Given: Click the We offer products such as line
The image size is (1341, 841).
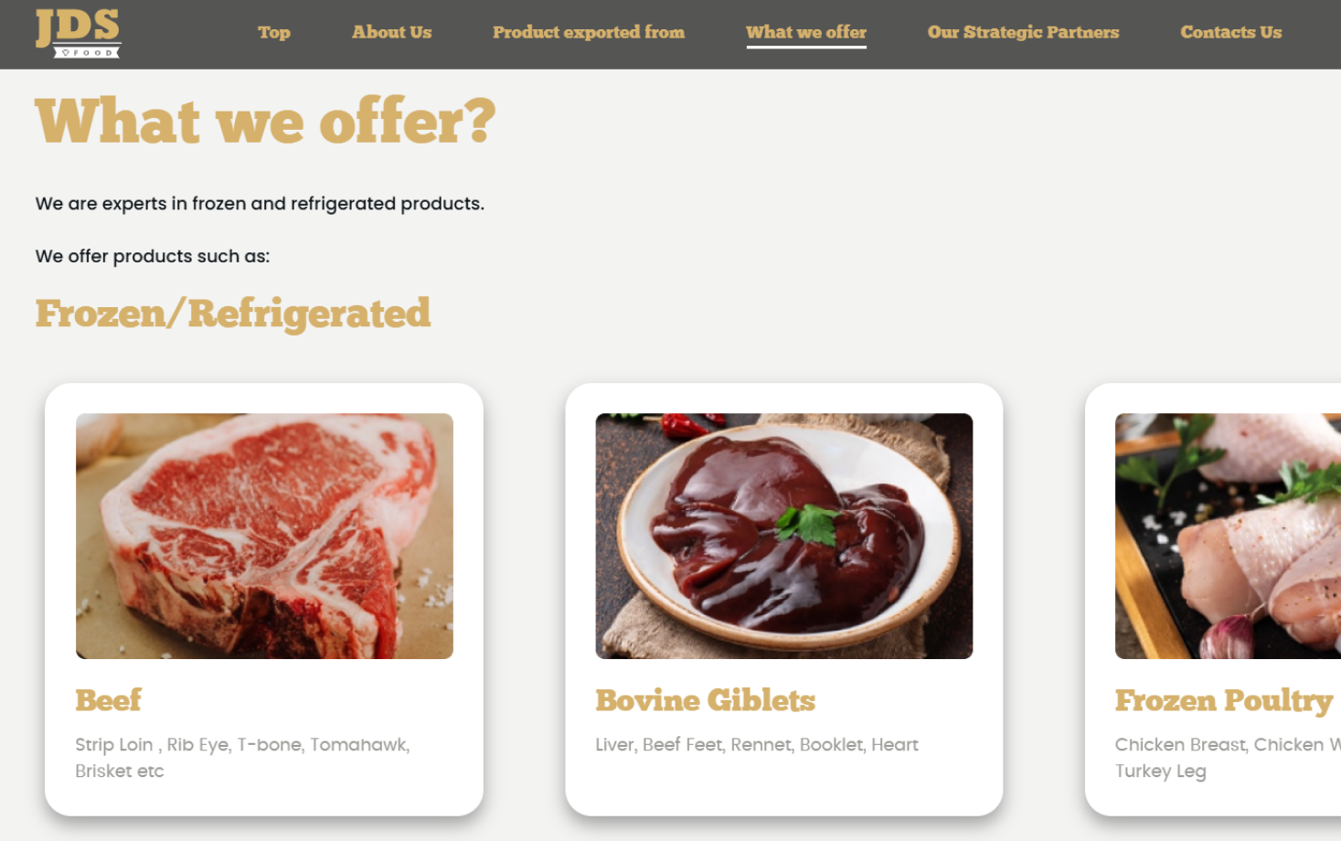Looking at the screenshot, I should (x=153, y=256).
